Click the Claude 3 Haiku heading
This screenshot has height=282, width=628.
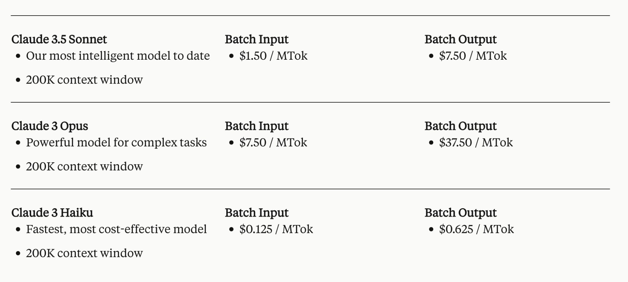(x=52, y=212)
